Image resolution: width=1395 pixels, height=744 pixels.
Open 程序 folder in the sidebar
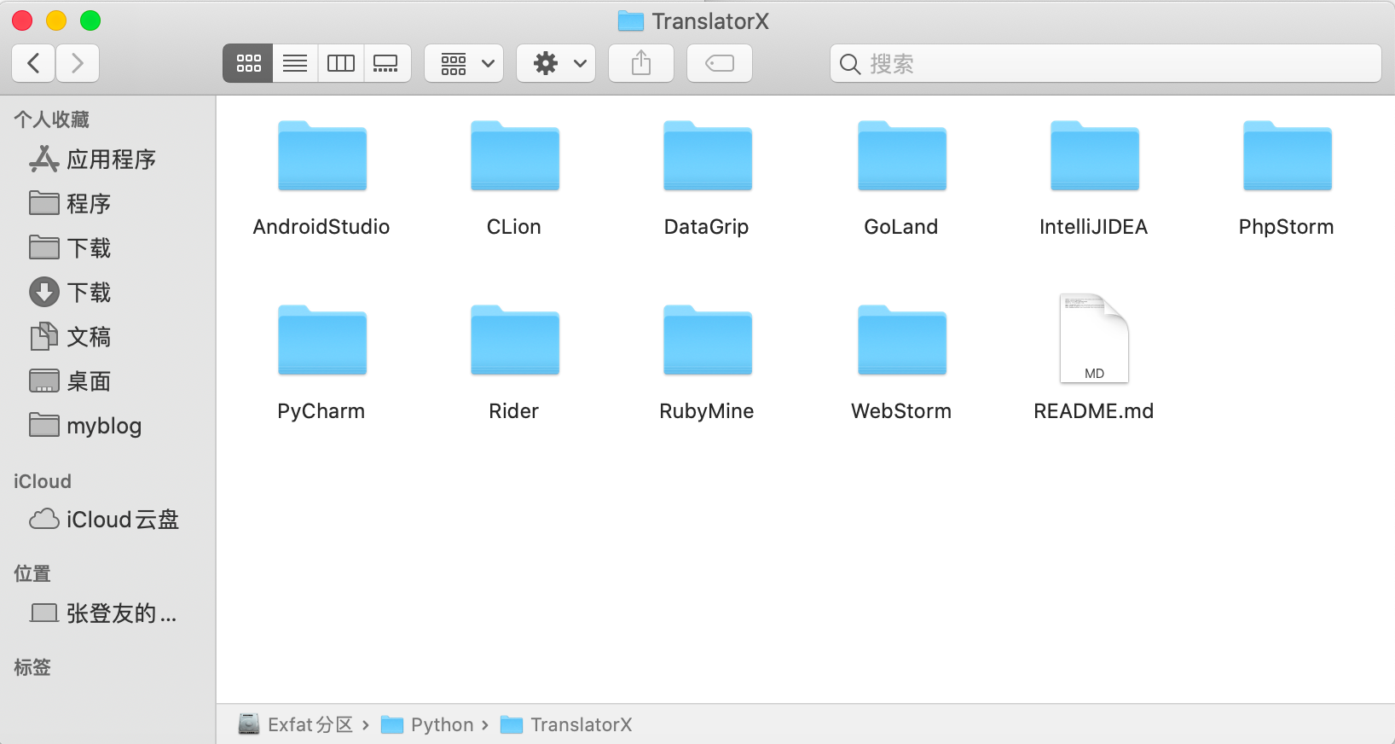(107, 204)
